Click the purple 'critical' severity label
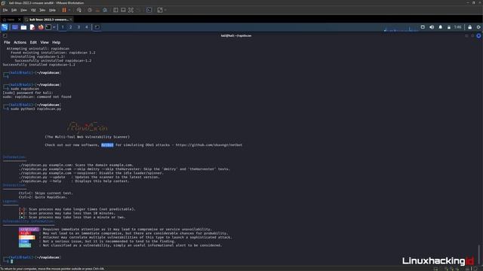The width and height of the screenshot is (483, 271). [29, 229]
